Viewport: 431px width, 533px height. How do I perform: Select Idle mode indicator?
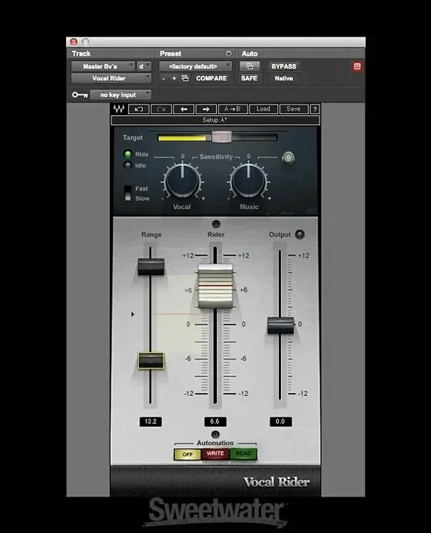[128, 165]
